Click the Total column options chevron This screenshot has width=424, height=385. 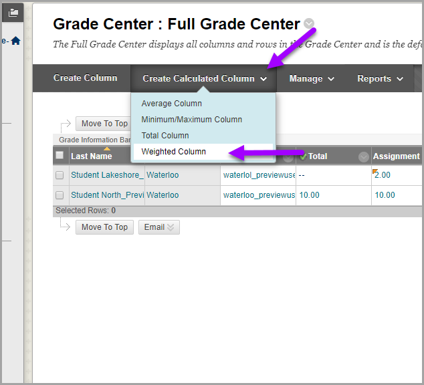pos(363,156)
